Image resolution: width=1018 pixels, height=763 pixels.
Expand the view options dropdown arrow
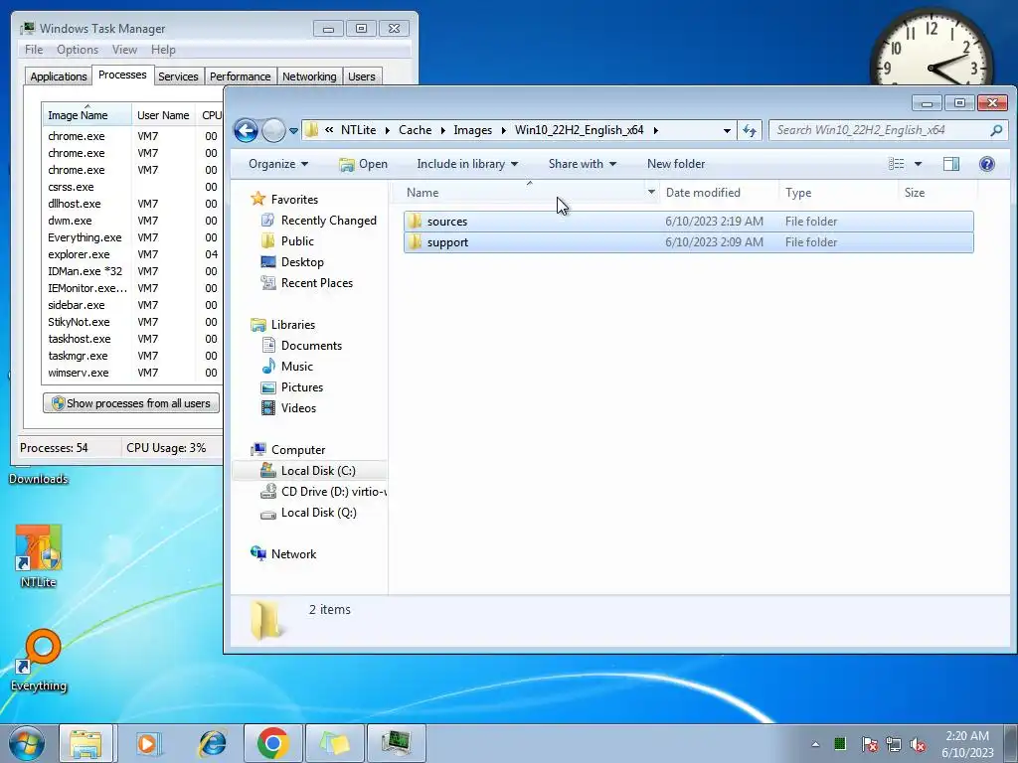tap(918, 164)
